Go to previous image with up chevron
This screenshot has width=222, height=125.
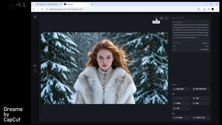click(x=35, y=66)
